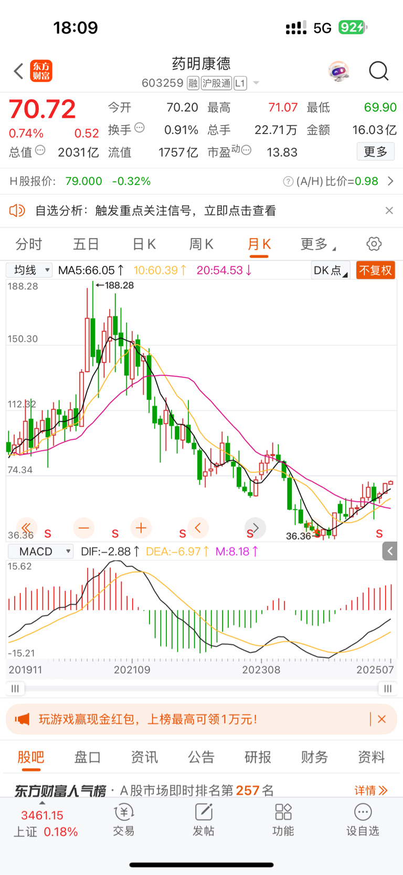
Task: Open chart settings gear icon
Action: [374, 244]
